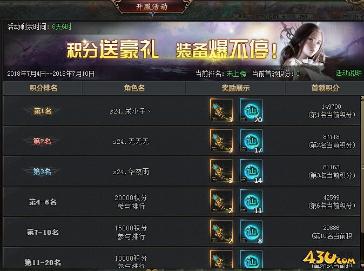Click the weapon reward icon in 第3名 row
Viewport: 364px width, 271px height.
pos(221,171)
